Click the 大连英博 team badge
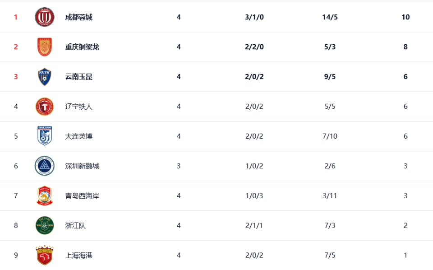Image resolution: width=433 pixels, height=270 pixels. (45, 136)
